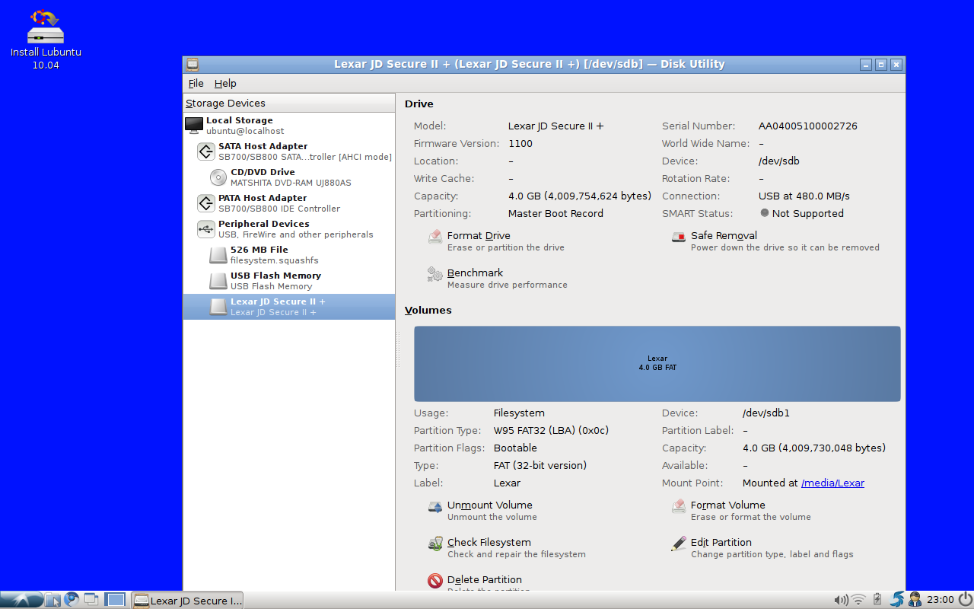Launch the file manager from the taskbar
This screenshot has height=609, width=974.
tap(53, 600)
